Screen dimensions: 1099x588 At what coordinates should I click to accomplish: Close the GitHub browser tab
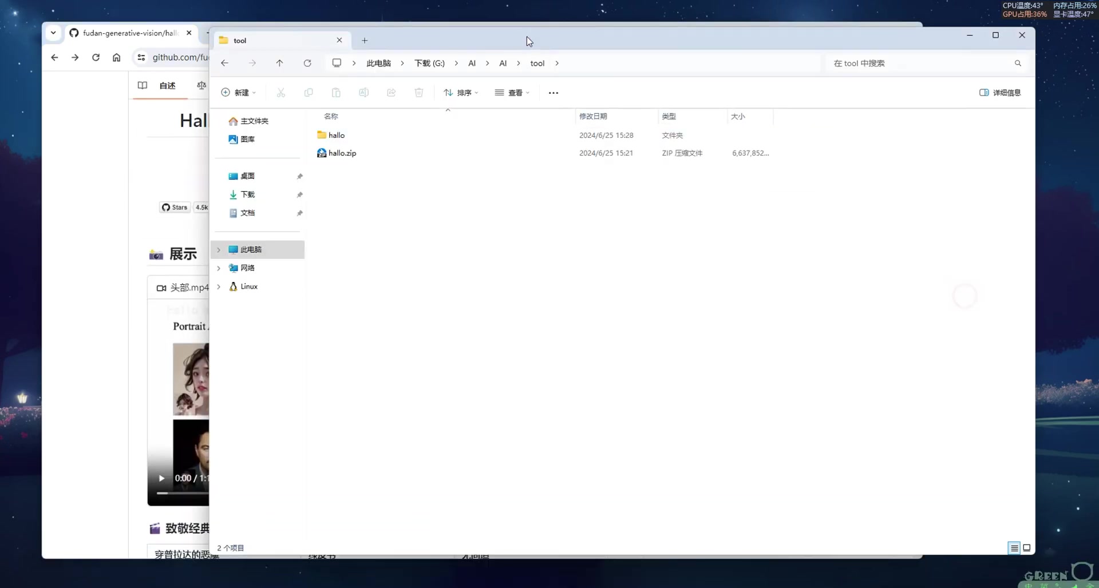[x=189, y=33]
